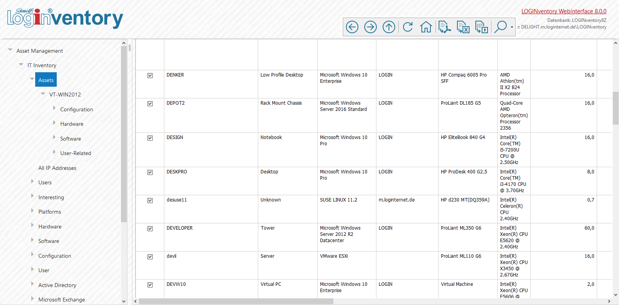Viewport: 619px width, 305px height.
Task: Click the LOGINventory logo
Action: (x=65, y=18)
